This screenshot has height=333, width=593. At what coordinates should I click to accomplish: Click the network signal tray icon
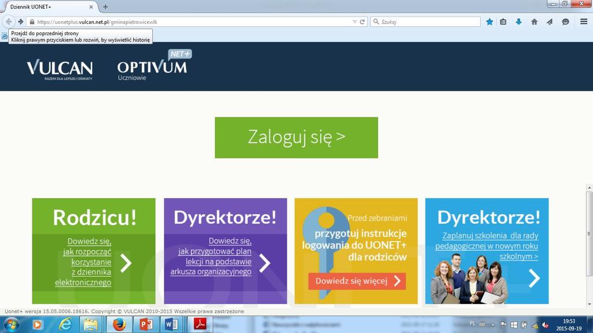tap(535, 325)
